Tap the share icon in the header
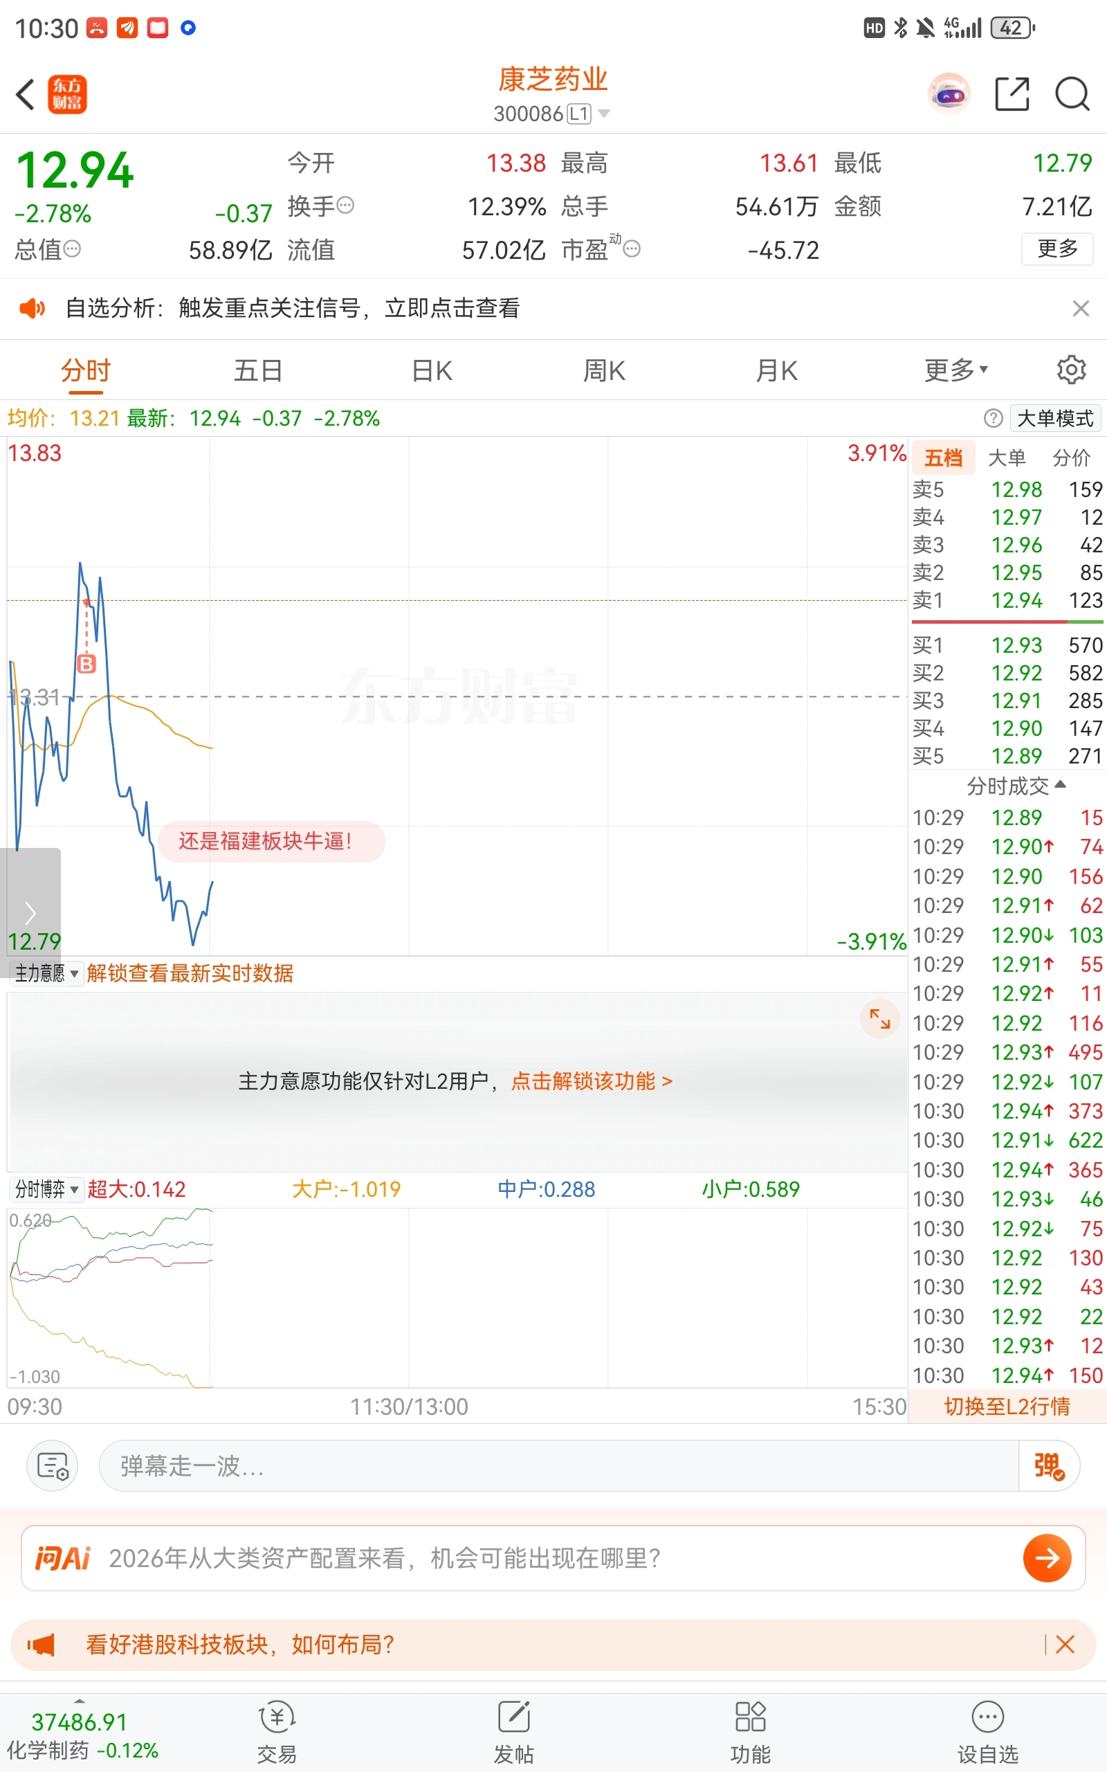 pos(1012,94)
